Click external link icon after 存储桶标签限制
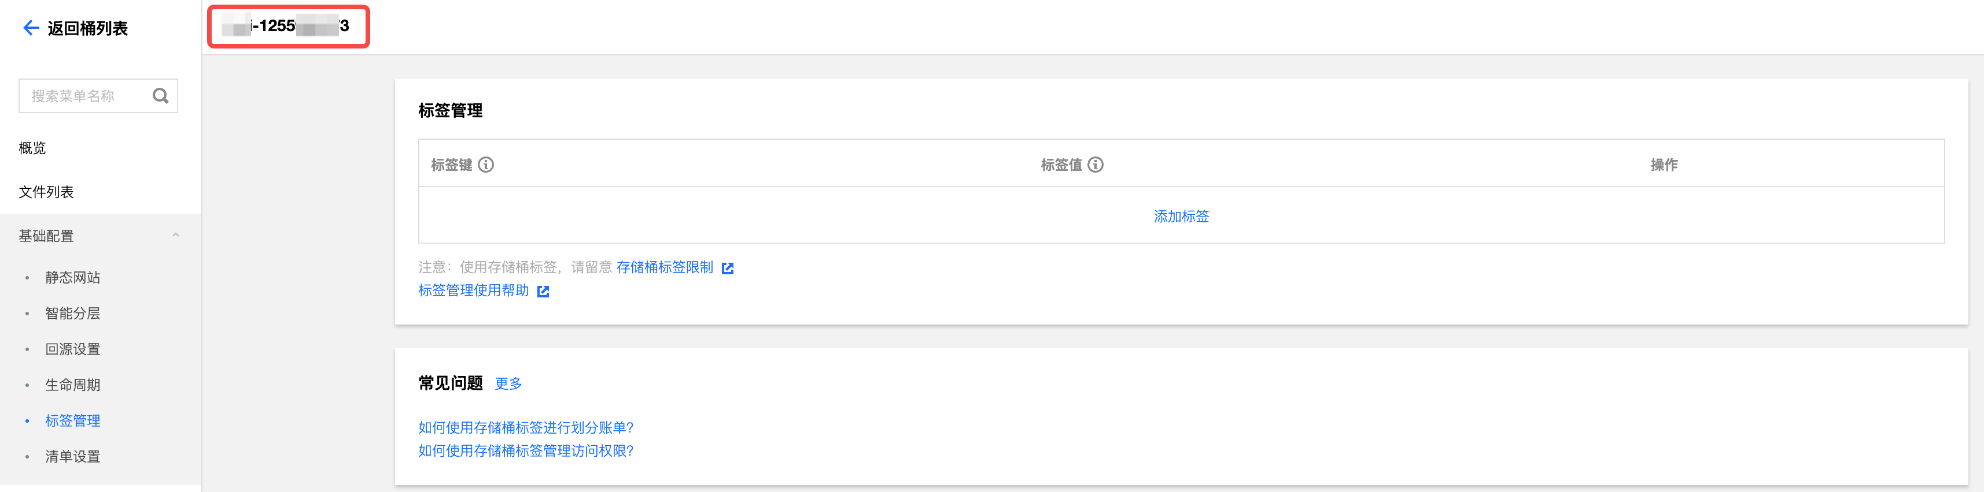 (x=728, y=269)
